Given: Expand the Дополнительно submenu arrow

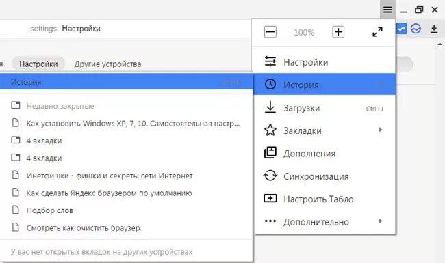Looking at the screenshot, I should (x=381, y=221).
